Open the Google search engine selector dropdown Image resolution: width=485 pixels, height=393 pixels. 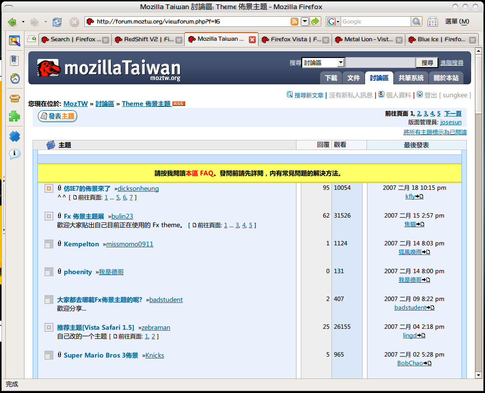(333, 22)
